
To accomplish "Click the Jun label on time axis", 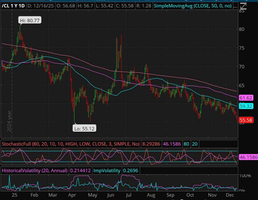I will pos(110,195).
